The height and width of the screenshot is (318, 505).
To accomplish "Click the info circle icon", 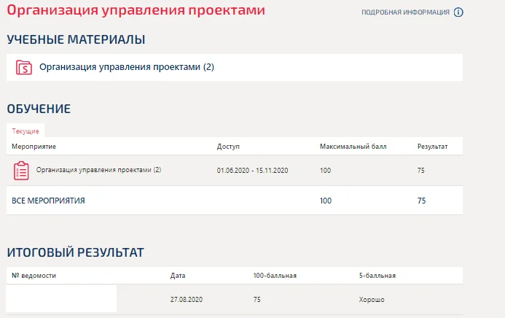I will (458, 12).
